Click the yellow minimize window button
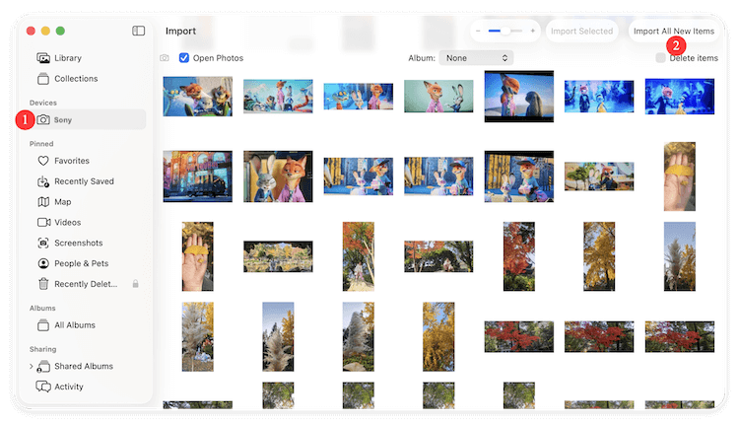Image resolution: width=739 pixels, height=423 pixels. [x=45, y=31]
